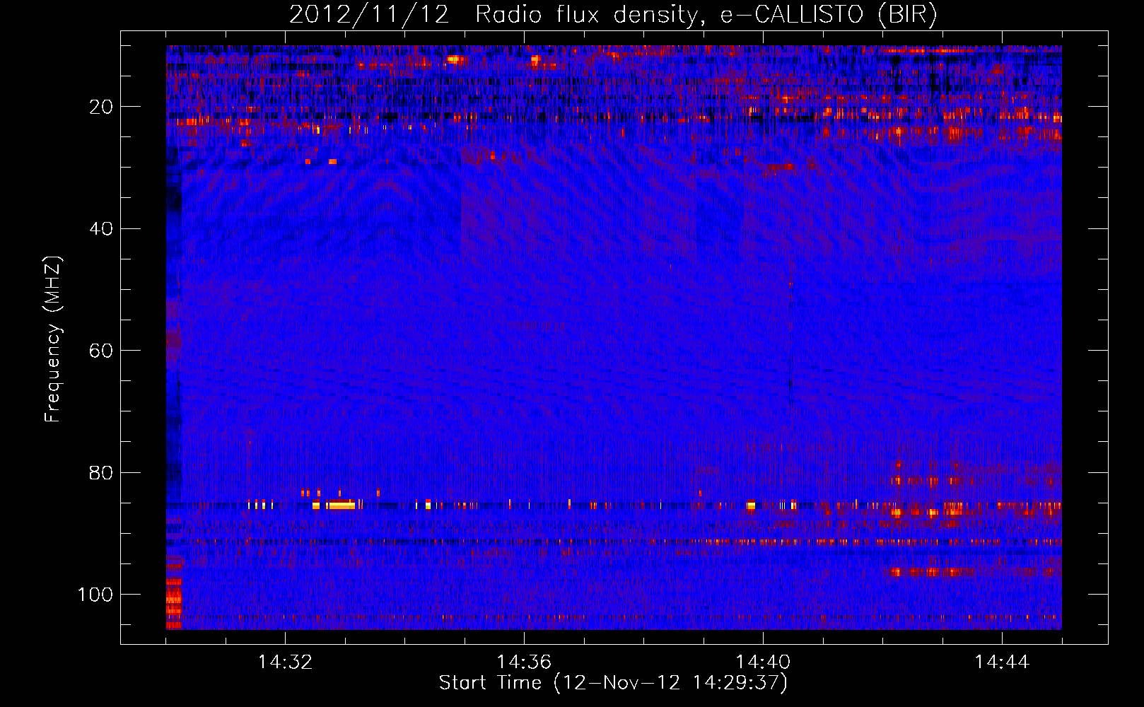Click the '40' frequency tick label
Viewport: 1144px width, 707px height.
point(102,228)
